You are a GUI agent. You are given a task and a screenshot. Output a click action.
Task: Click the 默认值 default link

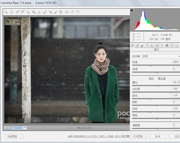(x=162, y=79)
